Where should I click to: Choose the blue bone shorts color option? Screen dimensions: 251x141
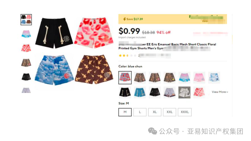140,92
